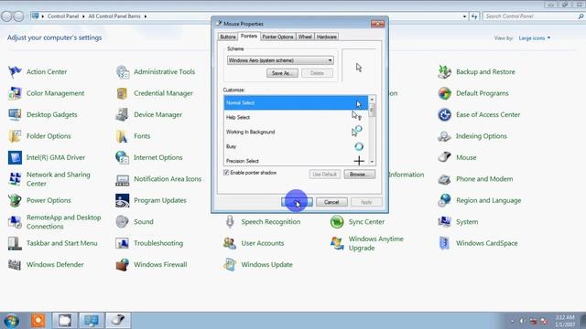Switch to the Buttons tab
586x329 pixels.
point(228,37)
